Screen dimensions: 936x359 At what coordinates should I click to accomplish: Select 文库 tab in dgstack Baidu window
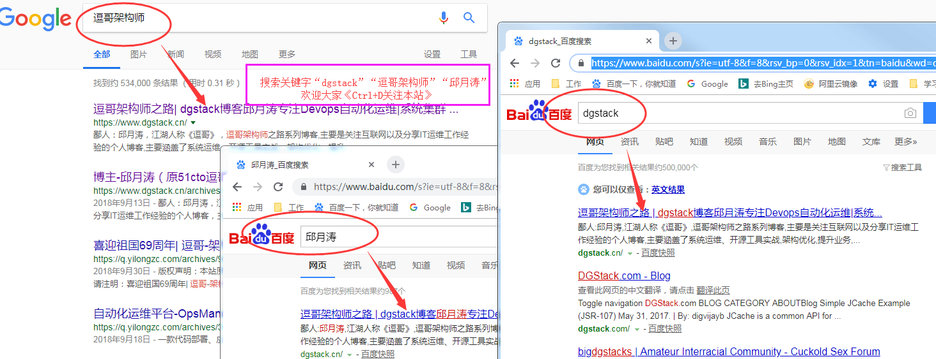click(871, 142)
